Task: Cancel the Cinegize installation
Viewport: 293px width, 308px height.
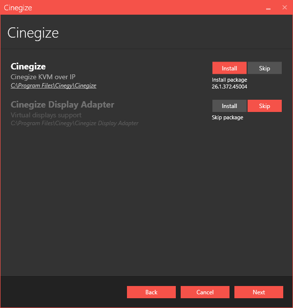Action: (x=205, y=292)
